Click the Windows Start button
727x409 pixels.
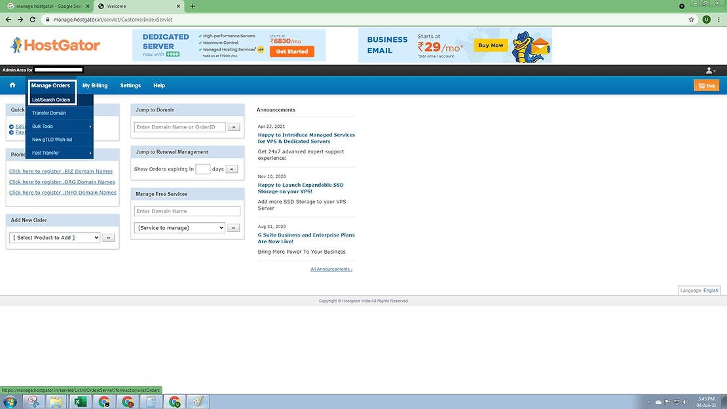point(10,402)
